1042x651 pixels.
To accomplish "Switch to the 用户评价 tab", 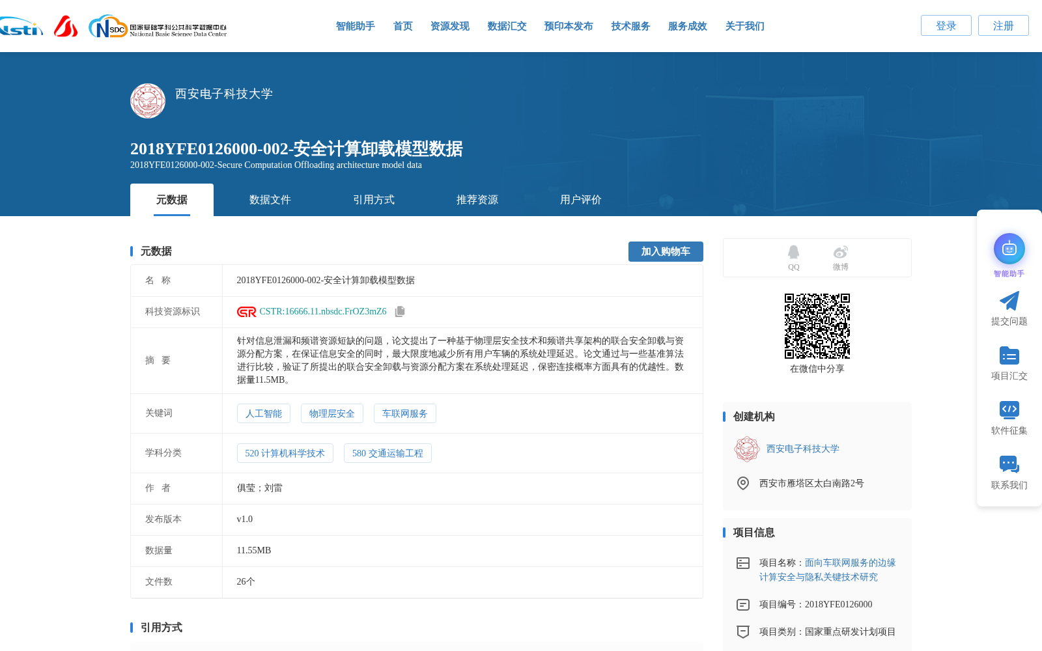I will coord(581,200).
